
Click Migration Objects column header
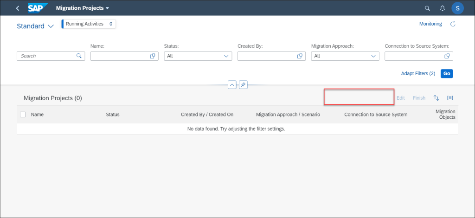point(445,114)
